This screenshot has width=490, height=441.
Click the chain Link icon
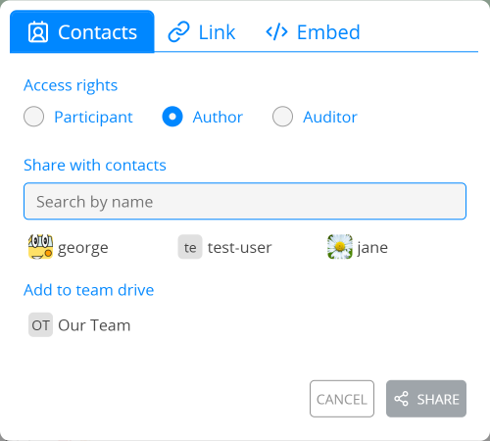(178, 32)
